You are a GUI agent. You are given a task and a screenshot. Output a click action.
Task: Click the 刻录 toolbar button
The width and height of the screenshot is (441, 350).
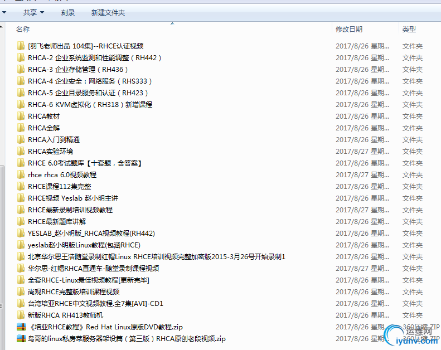click(68, 12)
